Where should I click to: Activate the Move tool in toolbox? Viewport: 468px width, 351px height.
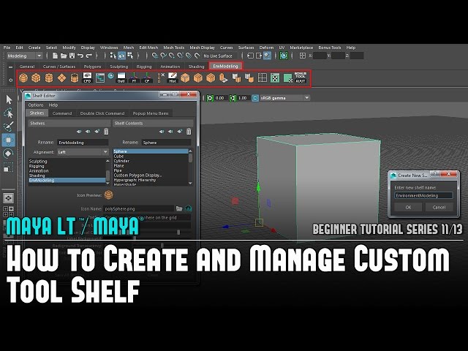(x=8, y=140)
